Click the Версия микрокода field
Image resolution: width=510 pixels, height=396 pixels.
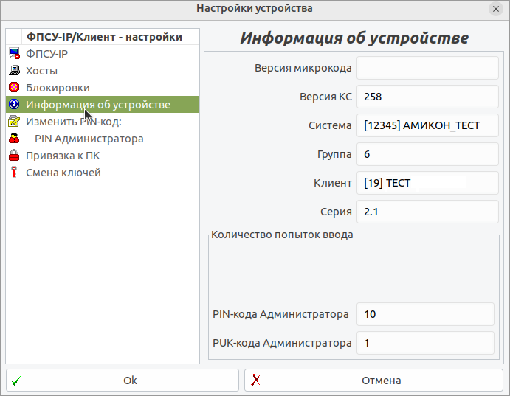[427, 69]
